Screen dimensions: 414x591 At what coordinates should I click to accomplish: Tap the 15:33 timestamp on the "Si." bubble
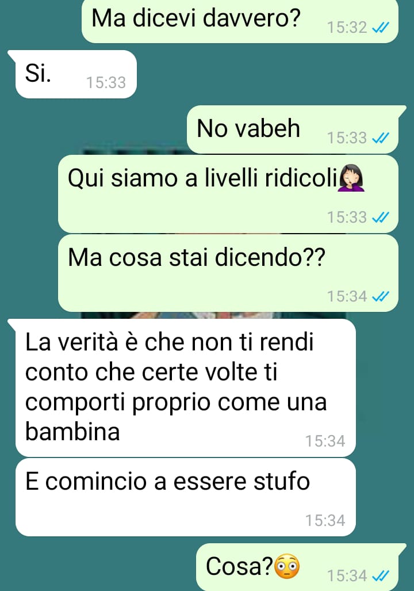106,82
